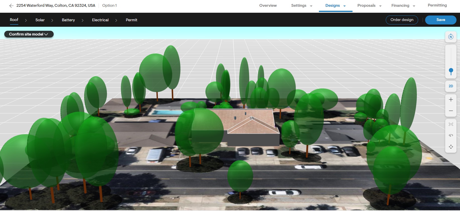This screenshot has height=211, width=460.
Task: Select the pan move arrows icon
Action: tap(451, 147)
